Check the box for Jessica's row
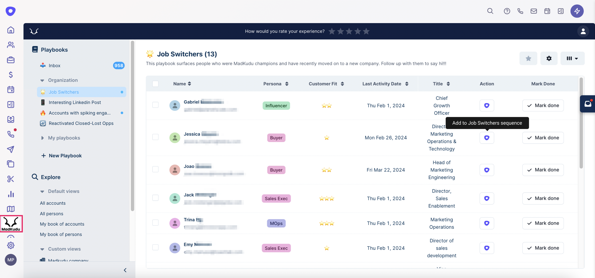Image resolution: width=595 pixels, height=278 pixels. 155,137
